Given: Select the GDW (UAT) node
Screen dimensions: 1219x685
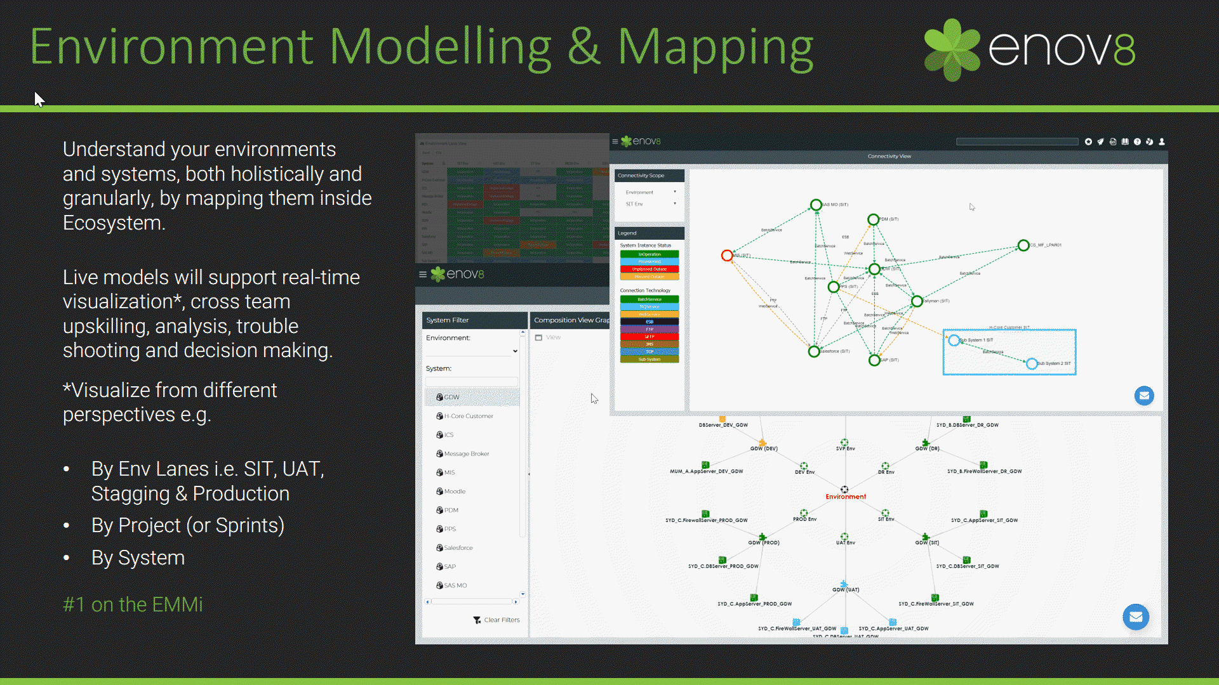Looking at the screenshot, I should pyautogui.click(x=844, y=584).
